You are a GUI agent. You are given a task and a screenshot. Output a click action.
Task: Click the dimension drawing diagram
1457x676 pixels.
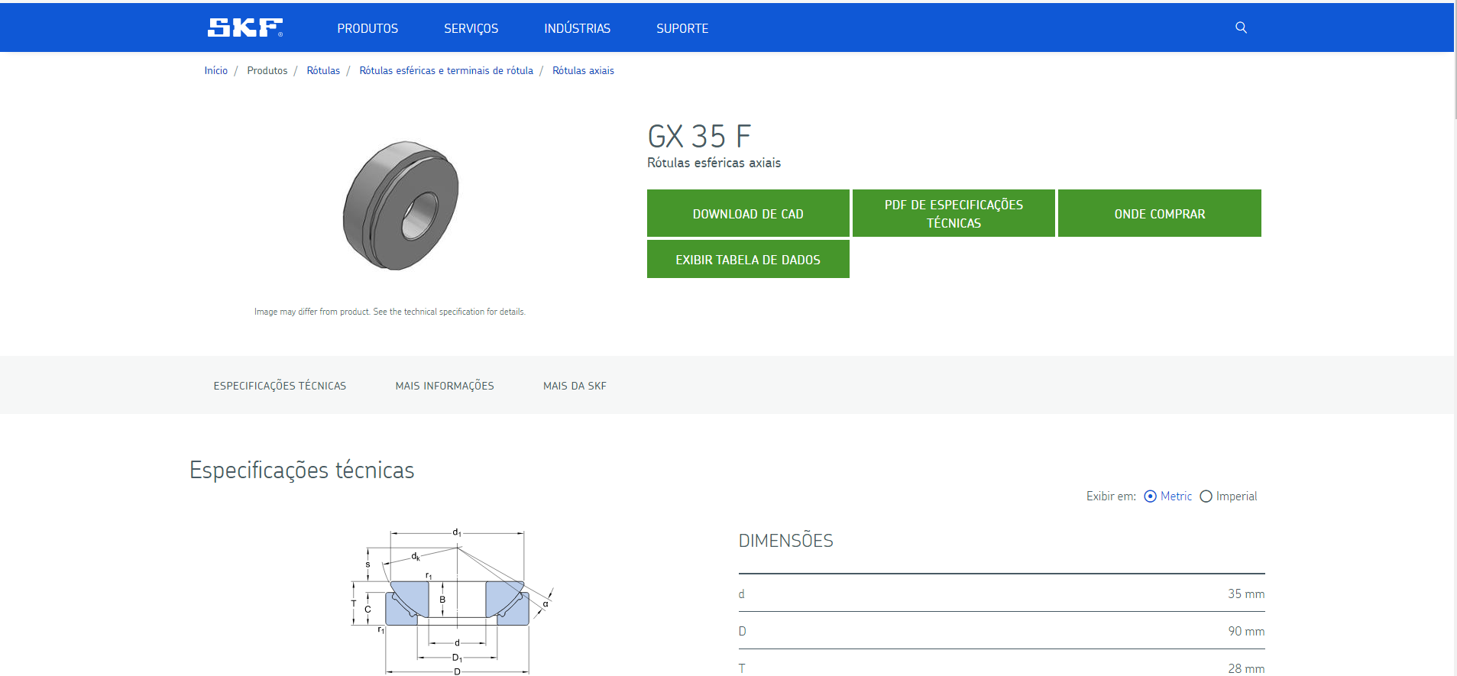[452, 601]
